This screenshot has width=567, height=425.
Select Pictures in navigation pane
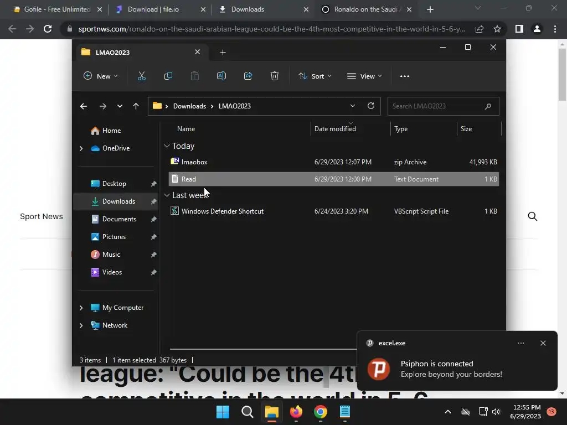point(114,237)
